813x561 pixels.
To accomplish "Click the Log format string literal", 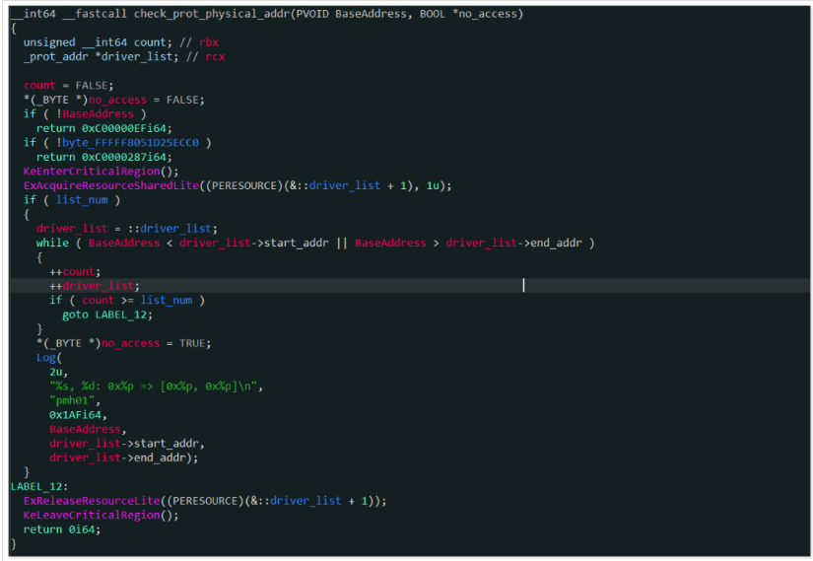I will point(157,386).
